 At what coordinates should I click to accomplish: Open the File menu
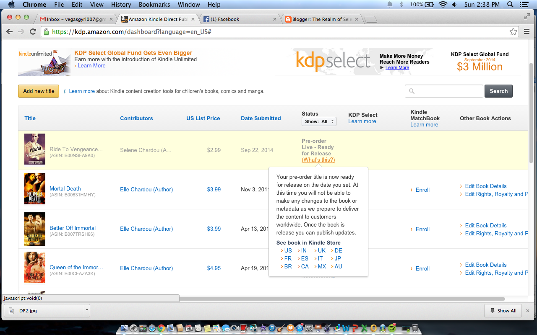(59, 5)
